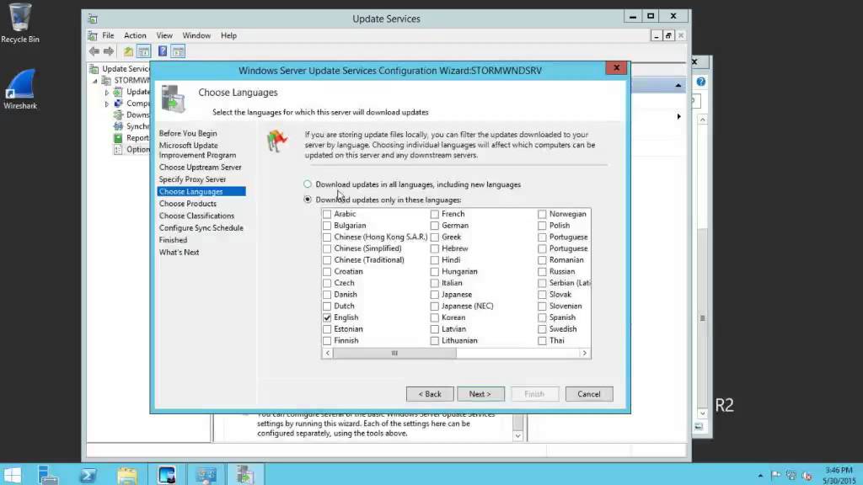
Task: Click the Reports node icon in tree
Action: point(118,138)
